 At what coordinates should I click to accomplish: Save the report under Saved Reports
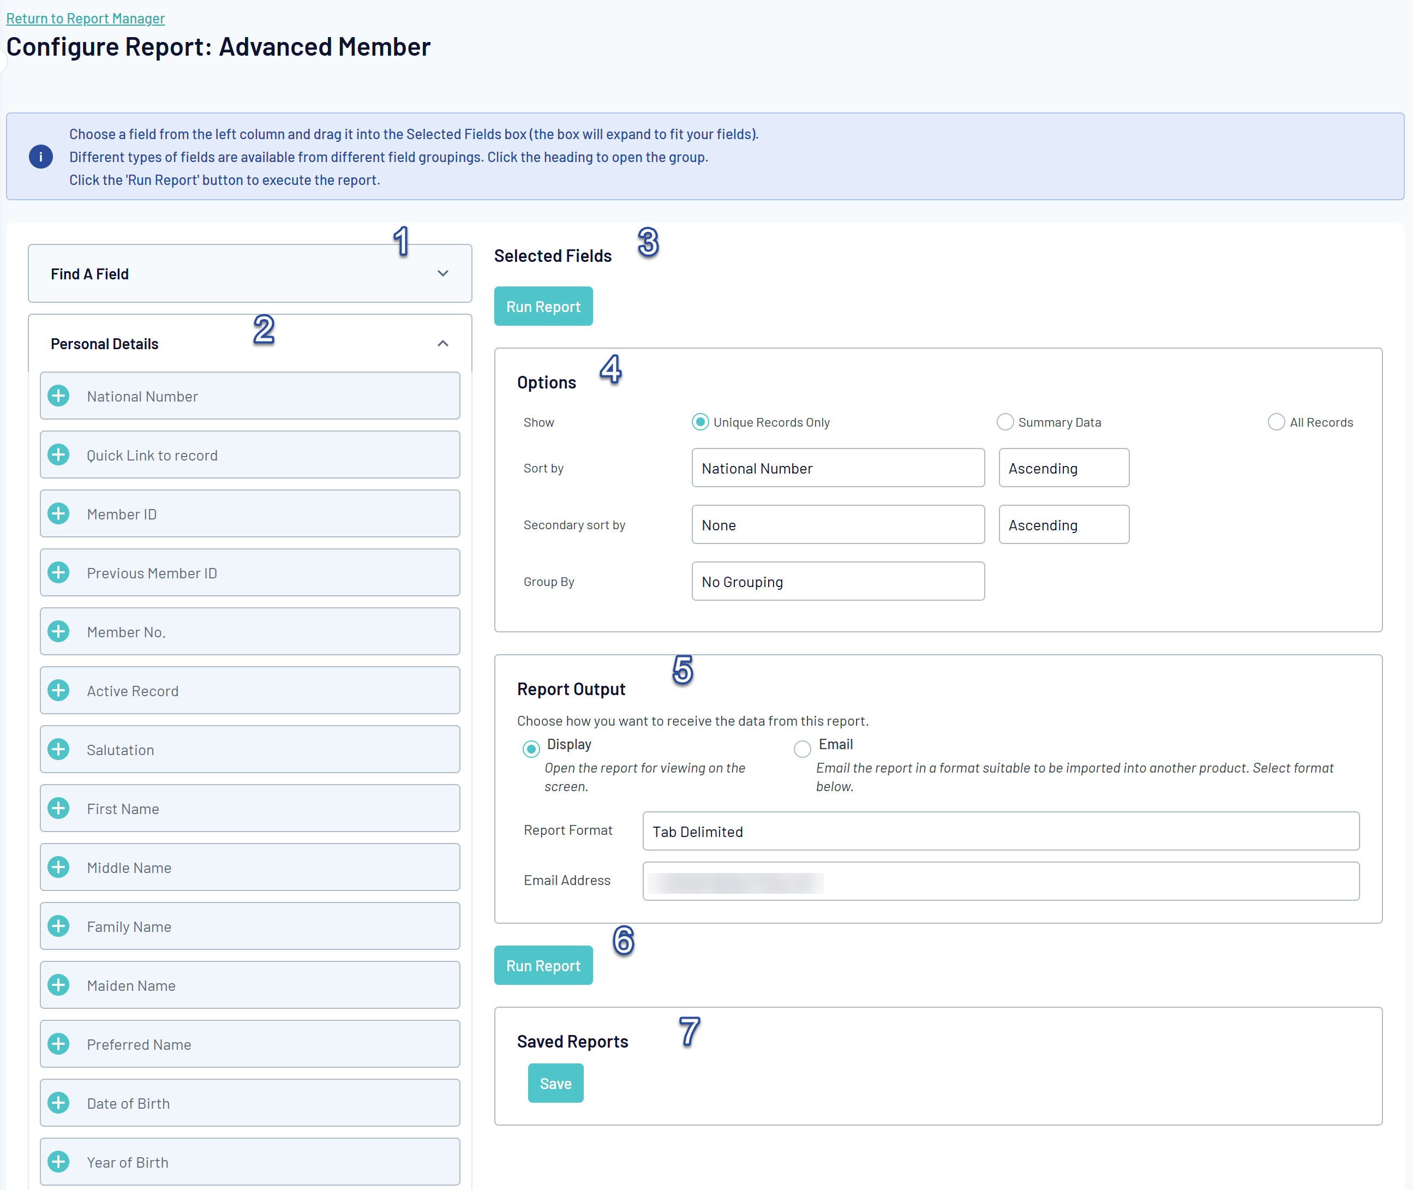pos(555,1083)
